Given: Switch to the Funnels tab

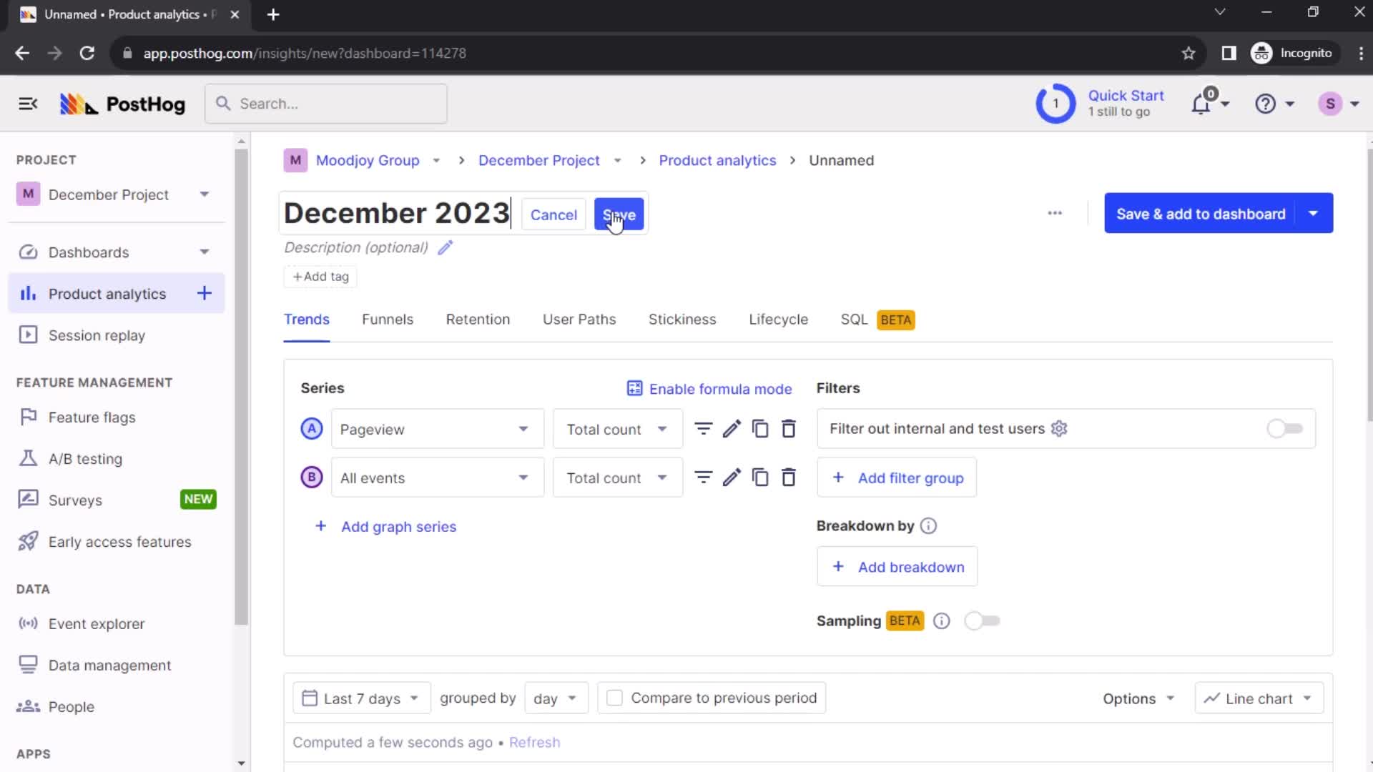Looking at the screenshot, I should [x=388, y=320].
